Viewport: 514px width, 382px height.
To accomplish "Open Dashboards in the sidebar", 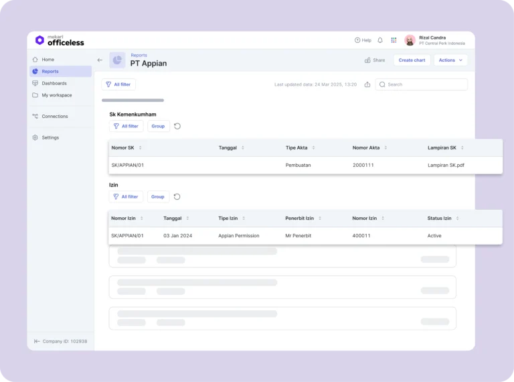I will 54,83.
